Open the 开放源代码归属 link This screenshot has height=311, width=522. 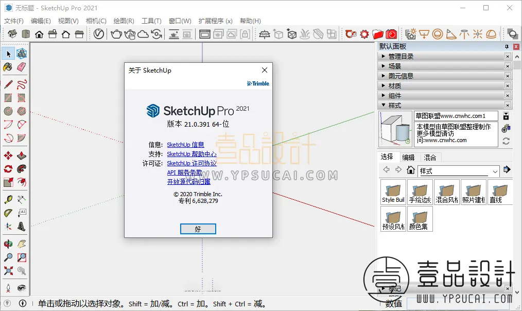pyautogui.click(x=189, y=182)
